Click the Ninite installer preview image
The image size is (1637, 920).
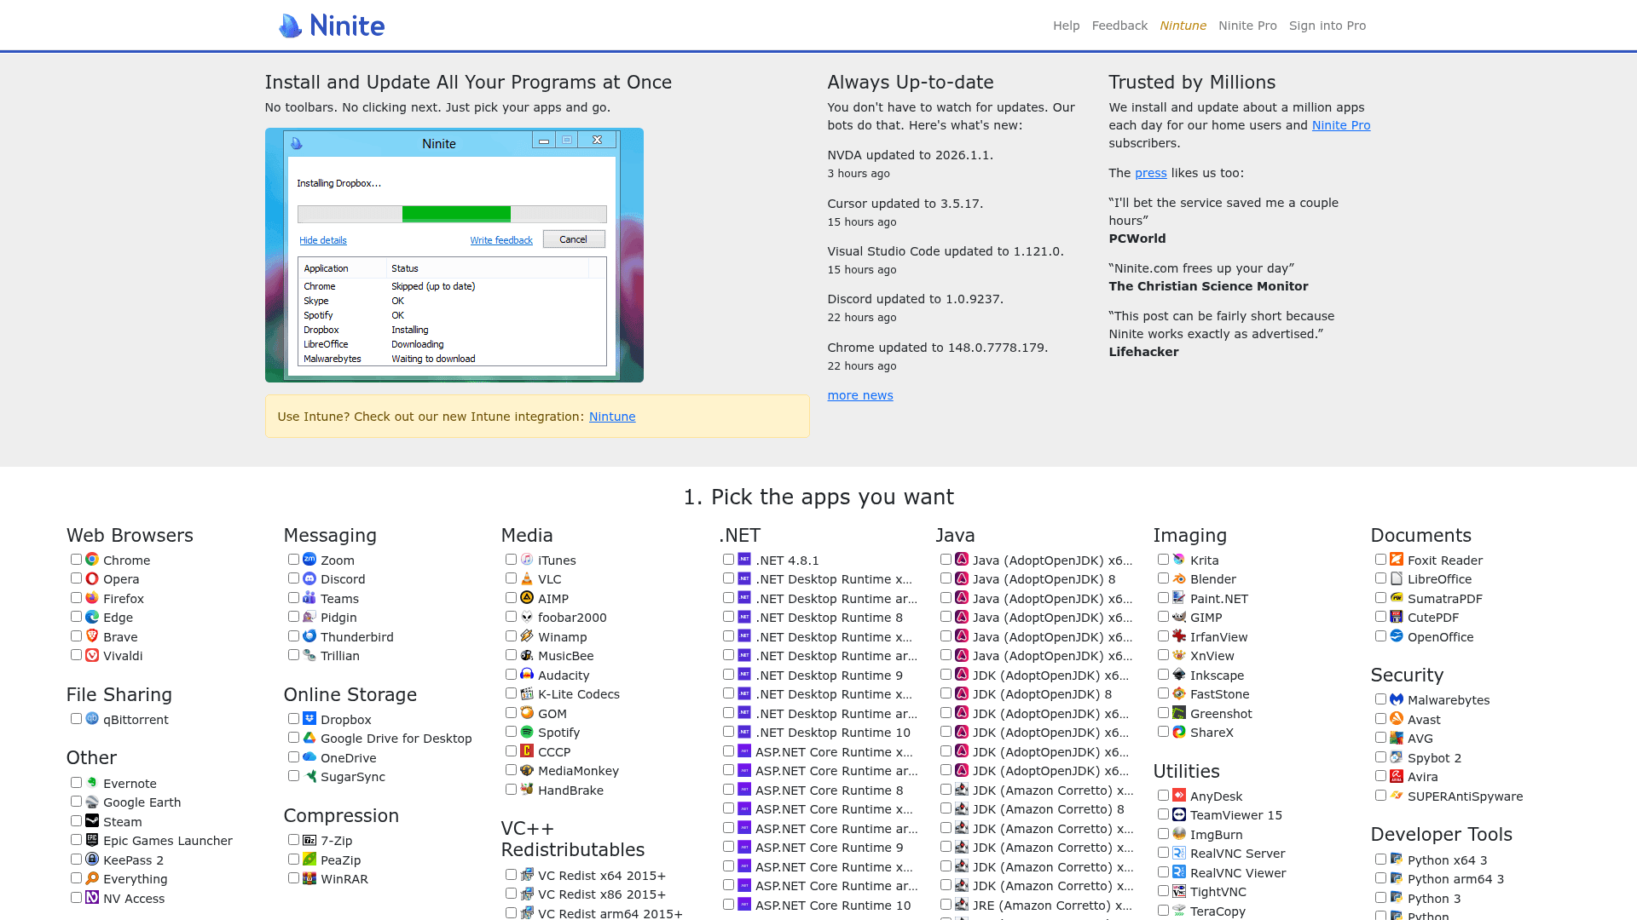pyautogui.click(x=454, y=255)
